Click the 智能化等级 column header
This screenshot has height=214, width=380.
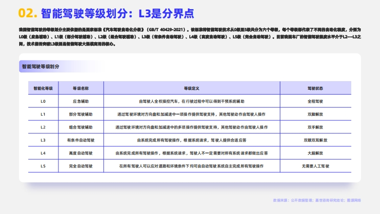(x=43, y=88)
